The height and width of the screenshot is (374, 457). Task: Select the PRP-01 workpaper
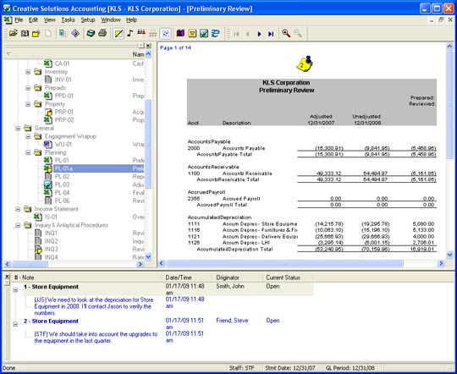click(63, 112)
